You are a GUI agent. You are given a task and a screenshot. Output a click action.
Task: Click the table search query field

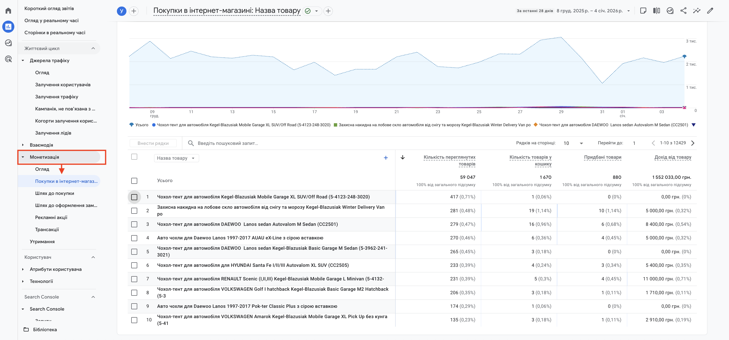pos(228,143)
